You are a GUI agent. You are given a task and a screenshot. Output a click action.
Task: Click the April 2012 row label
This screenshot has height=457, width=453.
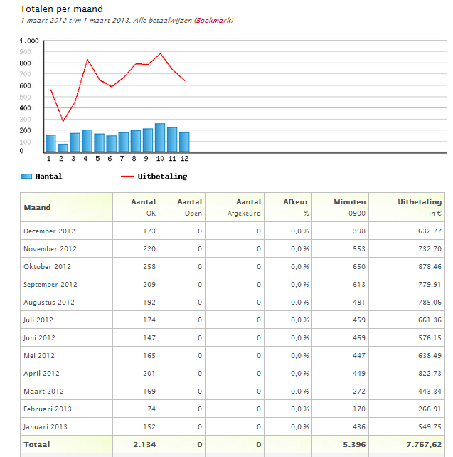point(41,373)
